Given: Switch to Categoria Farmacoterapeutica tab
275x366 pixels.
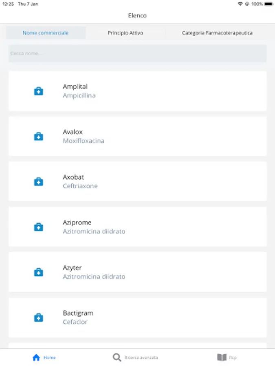Looking at the screenshot, I should 217,33.
